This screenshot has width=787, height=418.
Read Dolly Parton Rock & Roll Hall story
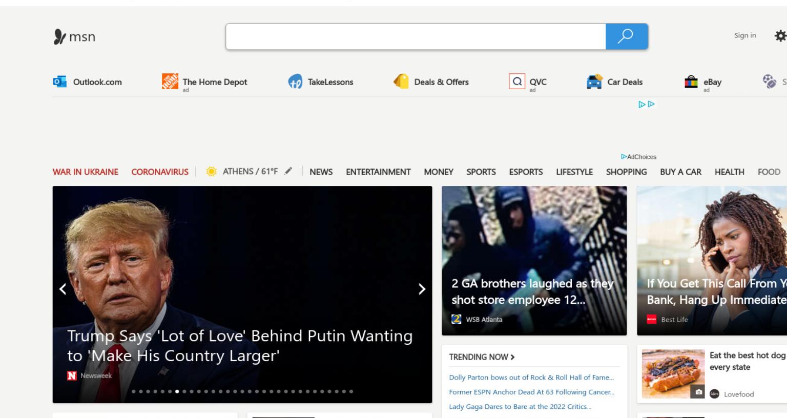tap(531, 378)
